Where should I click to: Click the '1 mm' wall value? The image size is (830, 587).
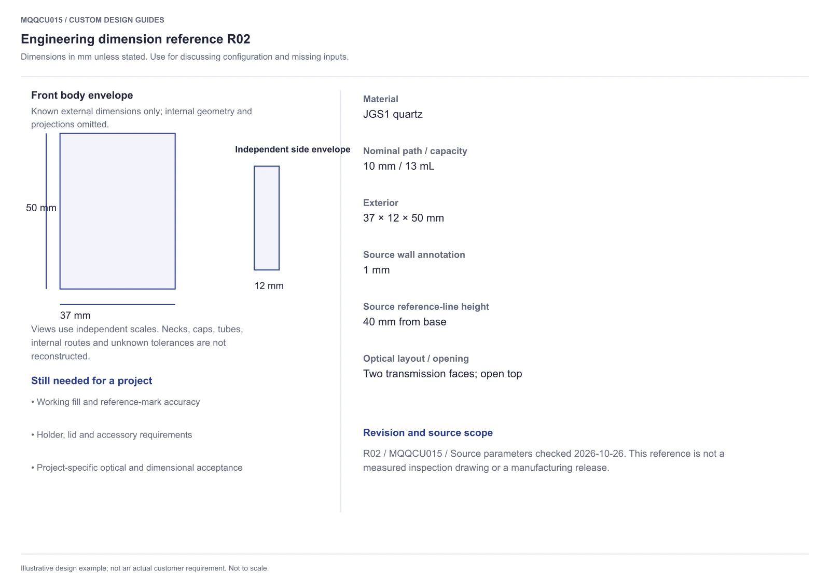tap(377, 270)
